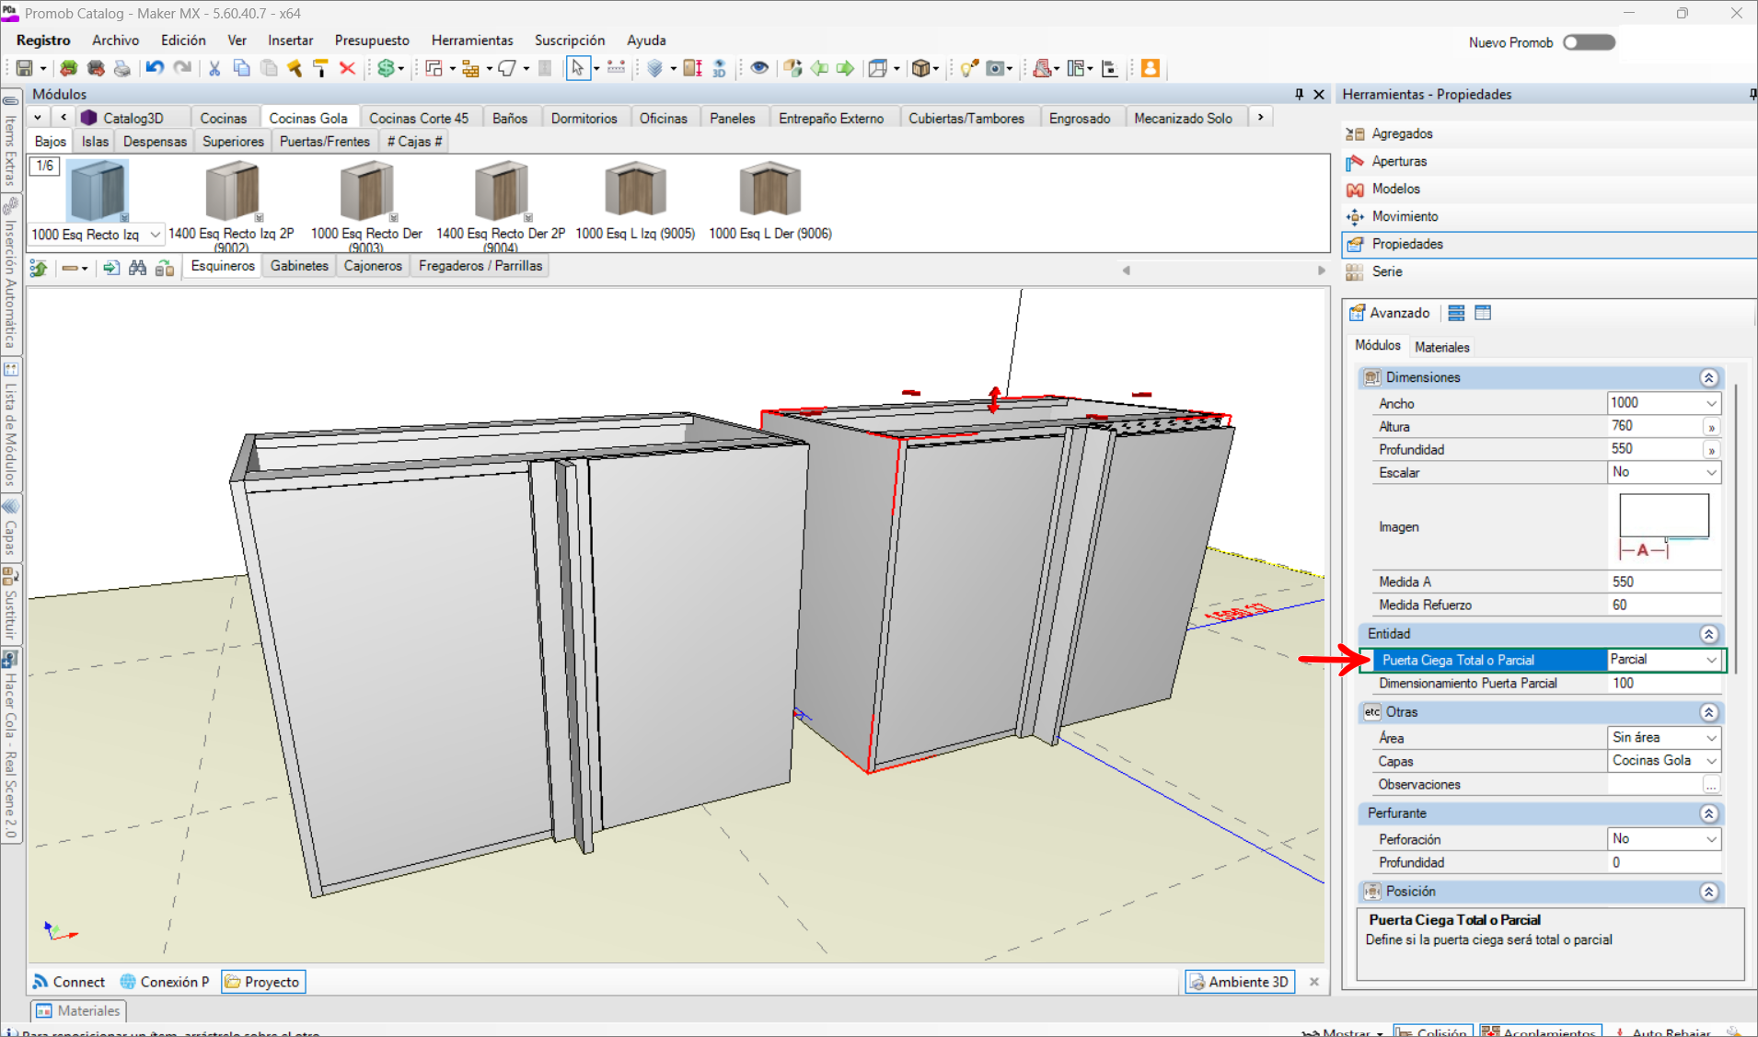Click the Agregados tool option
This screenshot has height=1037, width=1758.
[x=1401, y=133]
